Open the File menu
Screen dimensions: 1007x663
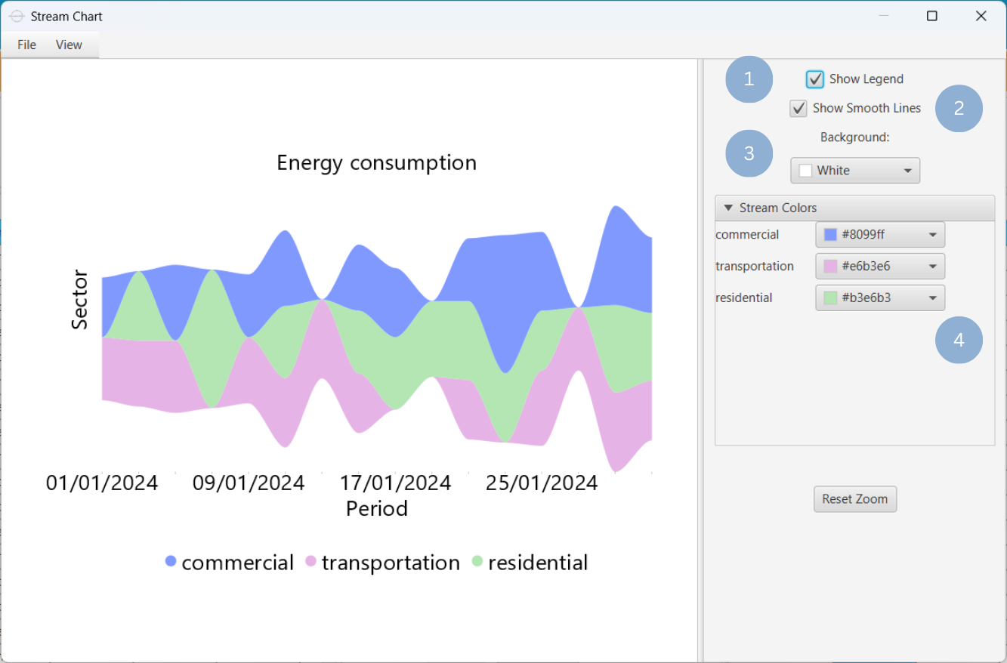click(26, 45)
